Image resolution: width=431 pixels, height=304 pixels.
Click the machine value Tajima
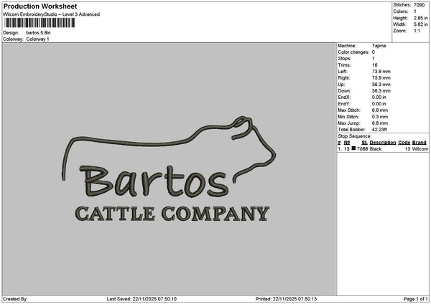coord(379,46)
